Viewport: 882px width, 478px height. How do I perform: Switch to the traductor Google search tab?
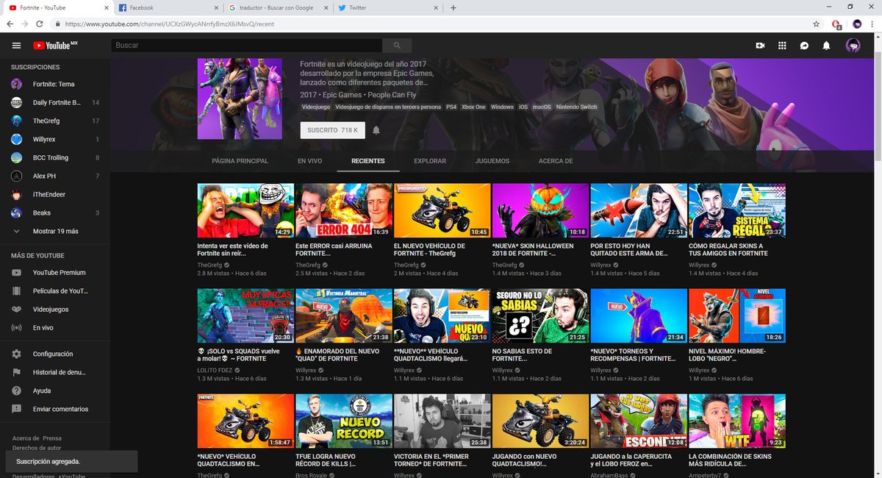click(278, 8)
